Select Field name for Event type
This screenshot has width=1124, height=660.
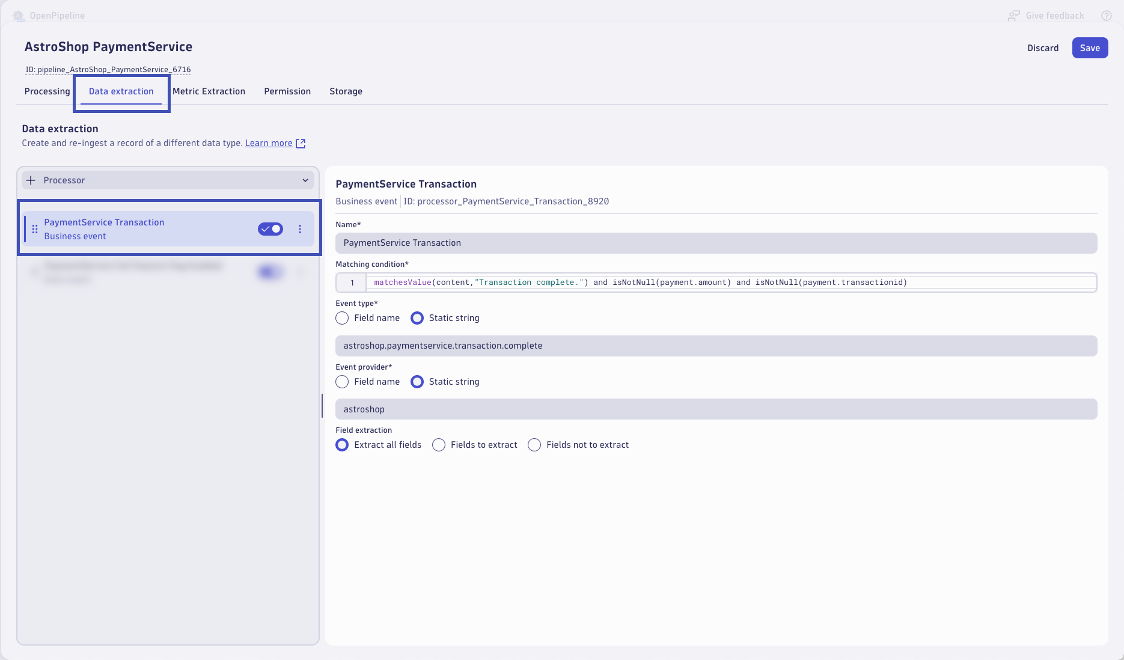(x=342, y=318)
